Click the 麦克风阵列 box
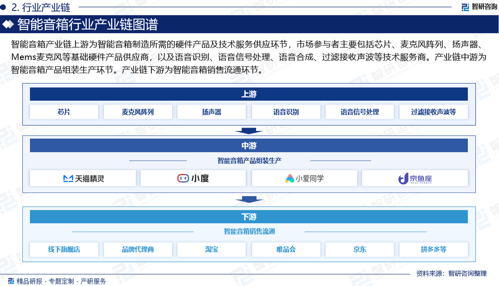Image resolution: width=499 pixels, height=286 pixels. (138, 112)
